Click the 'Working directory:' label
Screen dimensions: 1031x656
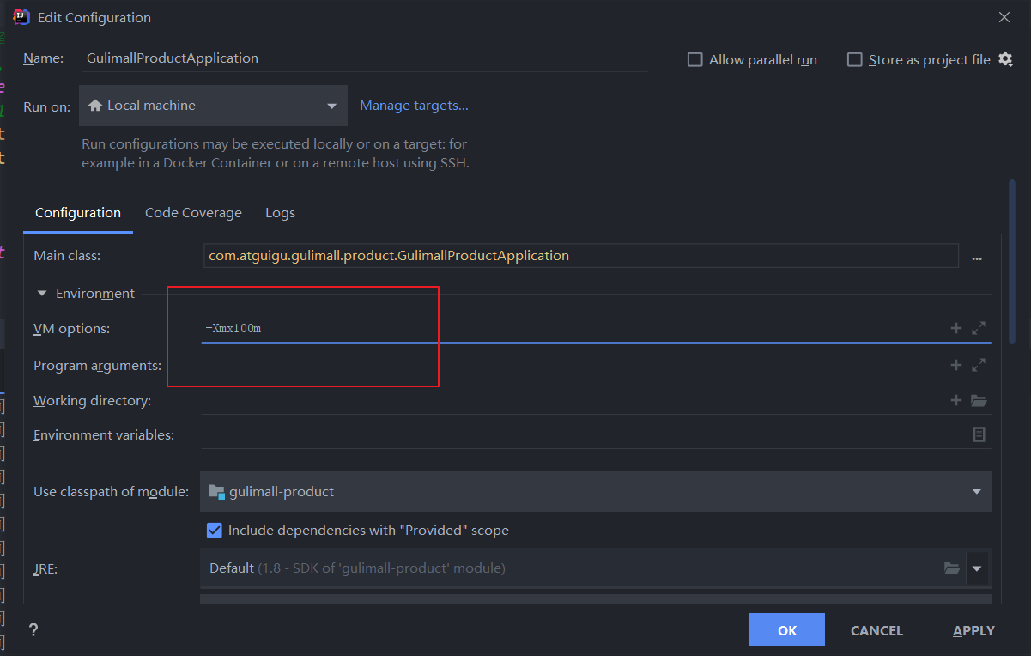[92, 401]
